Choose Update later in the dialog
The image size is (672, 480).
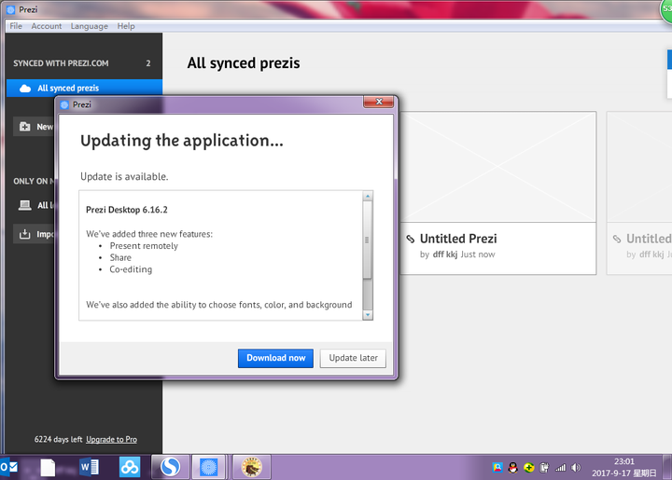pos(353,358)
